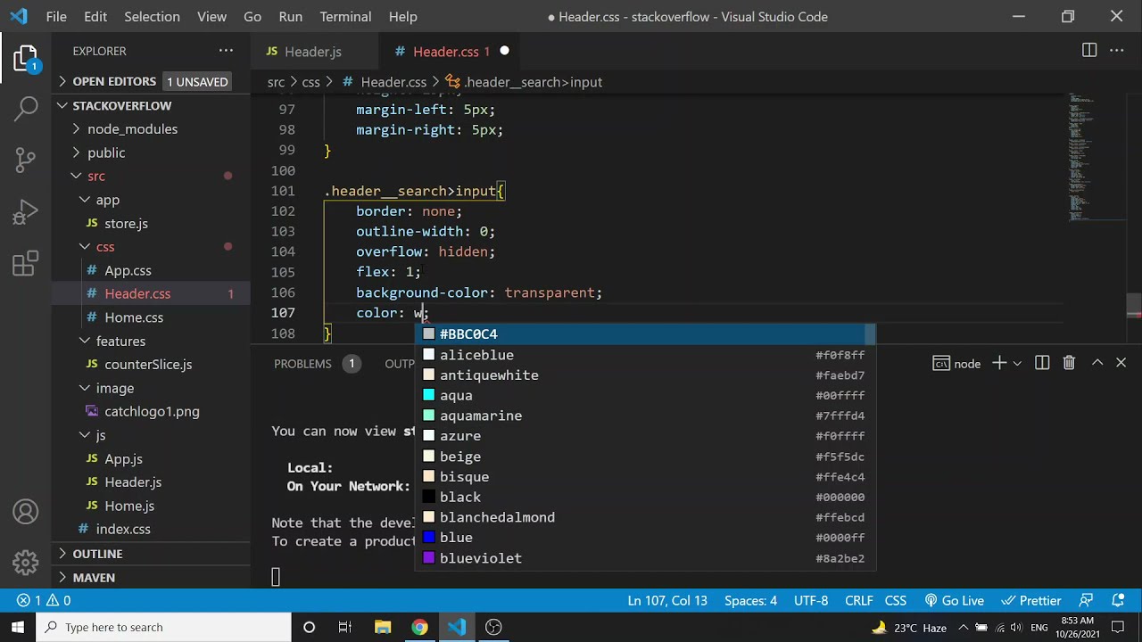1142x642 pixels.
Task: Maximize the panel with the up chevron
Action: (1097, 363)
